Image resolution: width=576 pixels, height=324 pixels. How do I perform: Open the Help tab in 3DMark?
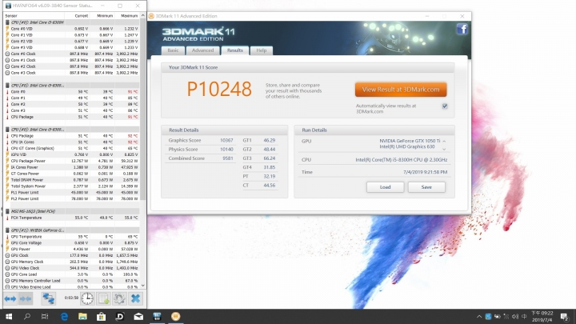pos(261,50)
